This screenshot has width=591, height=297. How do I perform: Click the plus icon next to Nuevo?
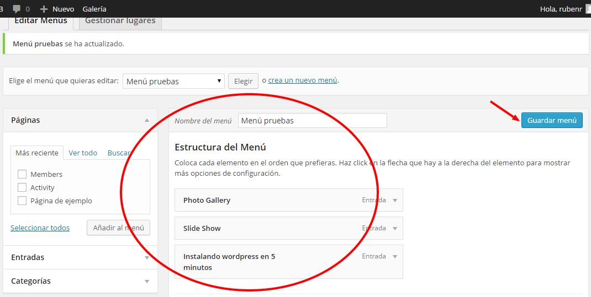tap(44, 9)
